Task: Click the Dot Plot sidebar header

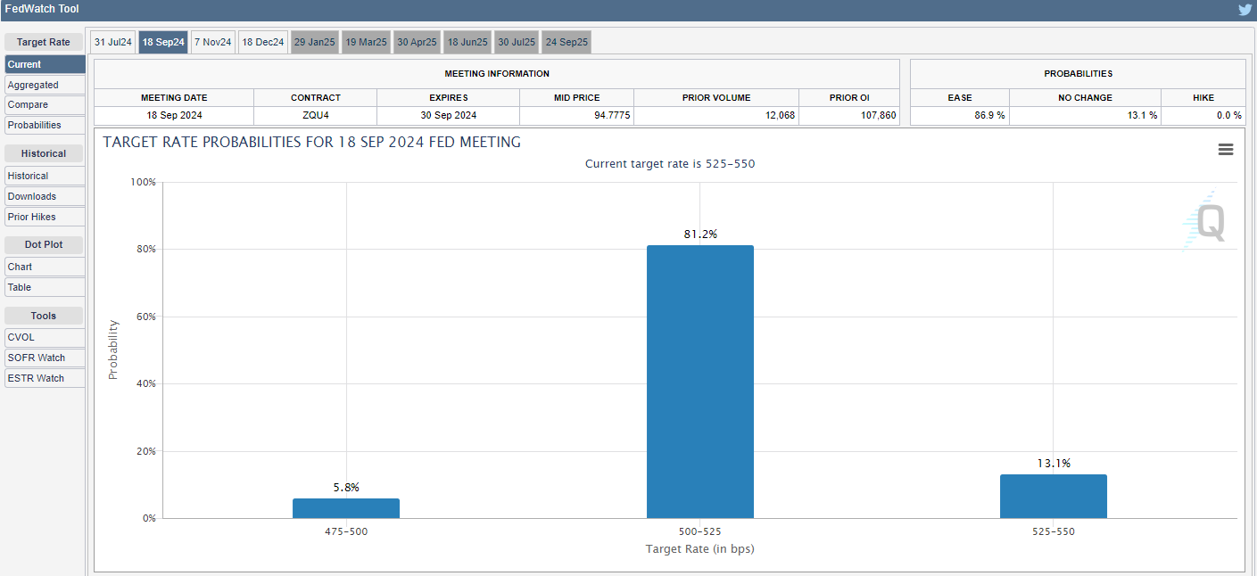Action: point(44,244)
